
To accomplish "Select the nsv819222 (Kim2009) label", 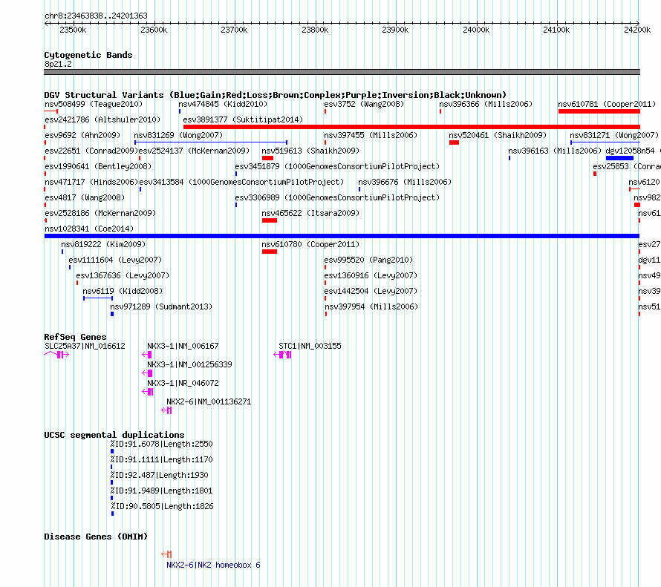I will [103, 244].
